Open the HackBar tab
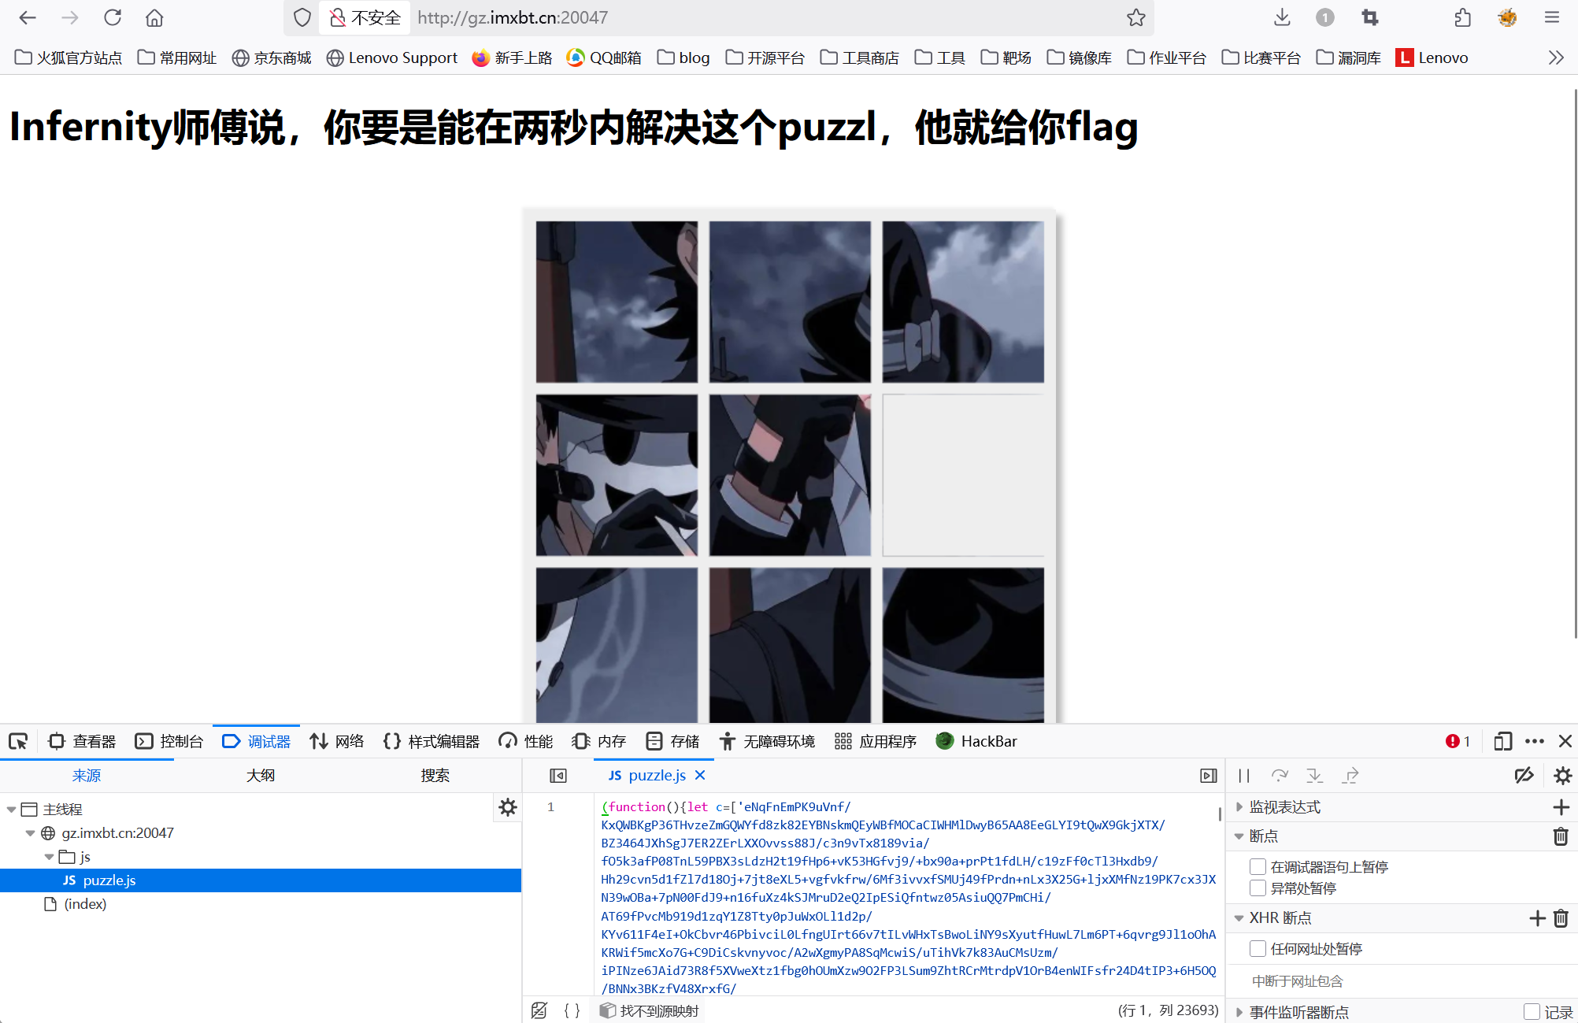The width and height of the screenshot is (1578, 1023). 976,741
